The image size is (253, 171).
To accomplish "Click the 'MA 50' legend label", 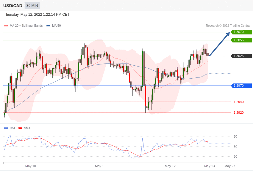I will tap(57, 26).
